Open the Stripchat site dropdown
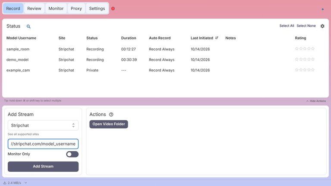 (x=43, y=125)
